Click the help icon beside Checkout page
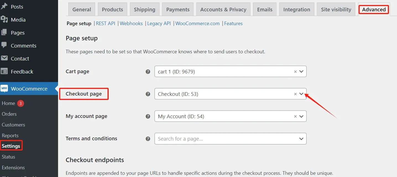This screenshot has width=397, height=177. pyautogui.click(x=148, y=94)
